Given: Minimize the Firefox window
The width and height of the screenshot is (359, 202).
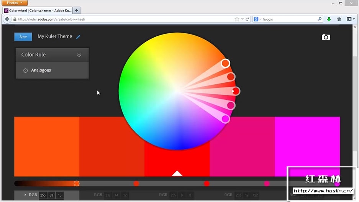Looking at the screenshot, I should [333, 3].
